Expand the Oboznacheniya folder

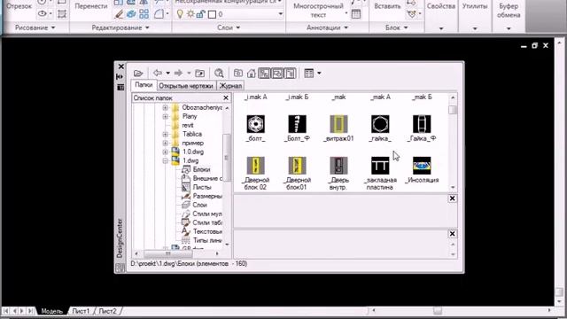(x=166, y=107)
